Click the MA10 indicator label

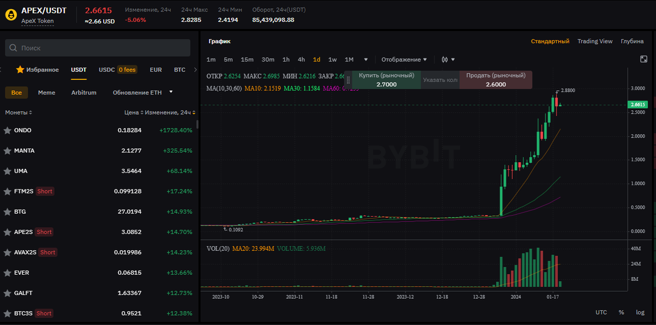pyautogui.click(x=263, y=88)
